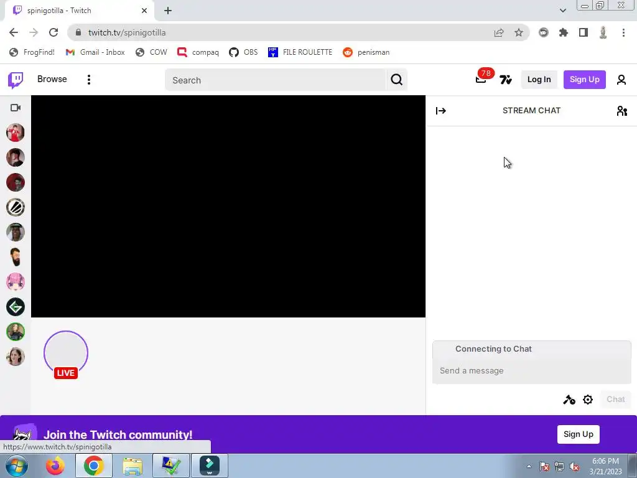Viewport: 637px width, 478px height.
Task: Bookmark this page with the star icon
Action: [519, 32]
